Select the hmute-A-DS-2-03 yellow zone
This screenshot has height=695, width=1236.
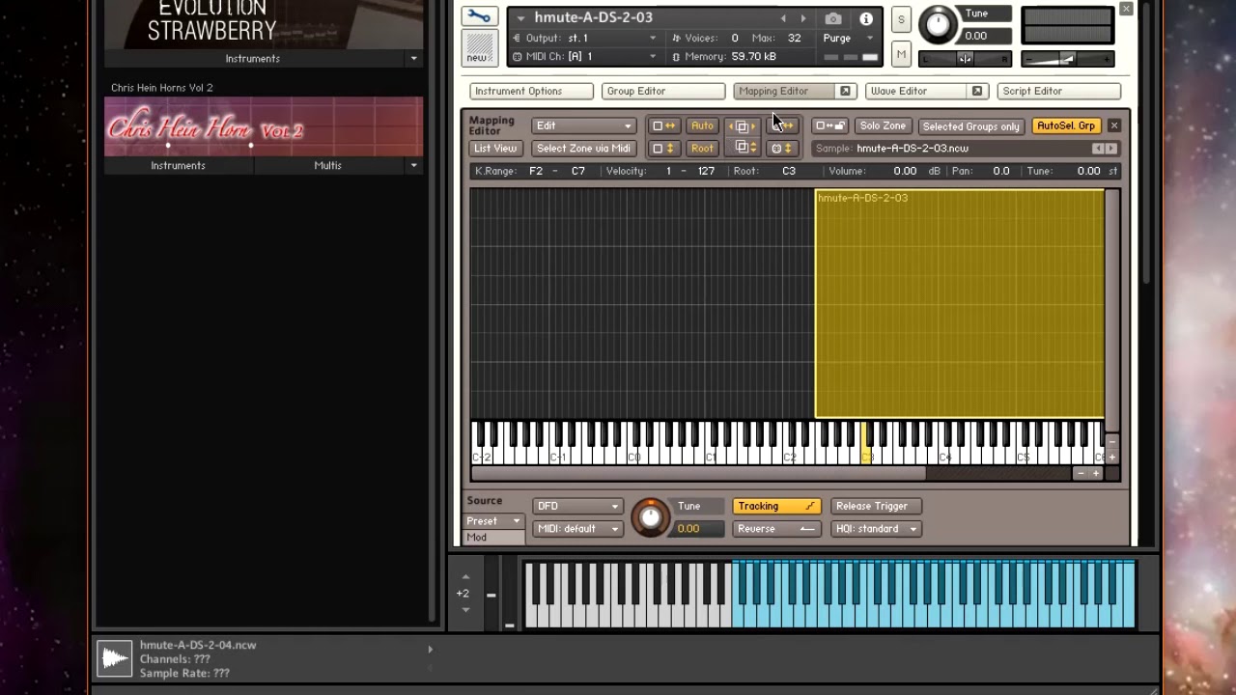point(960,304)
